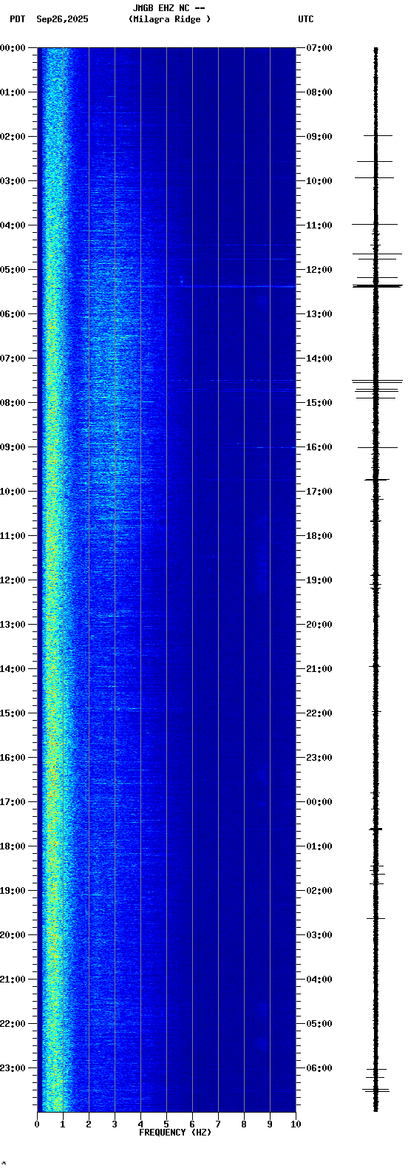Click the black seismogram waveform trace

(x=376, y=580)
